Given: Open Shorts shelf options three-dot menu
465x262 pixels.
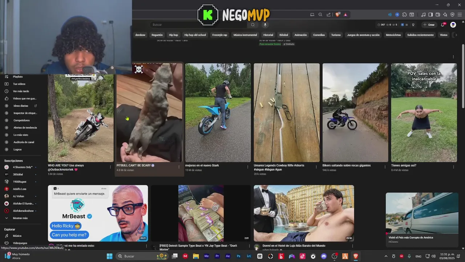Looking at the screenshot, I should click(453, 57).
